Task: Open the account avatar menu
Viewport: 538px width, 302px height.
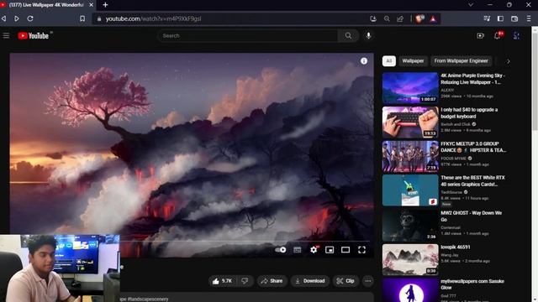Action: point(516,35)
